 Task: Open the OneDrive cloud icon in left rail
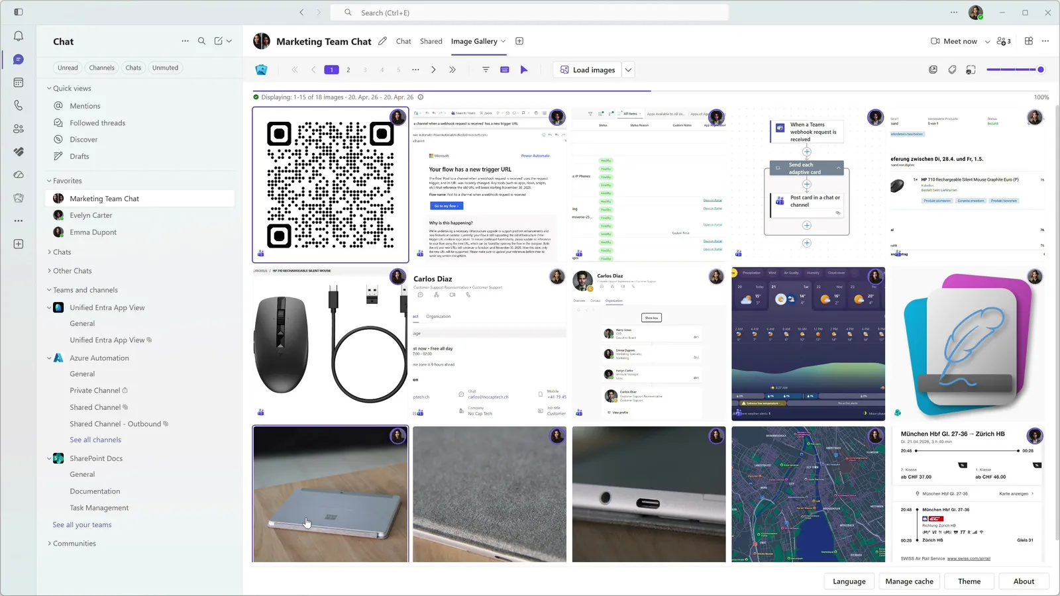click(x=19, y=175)
